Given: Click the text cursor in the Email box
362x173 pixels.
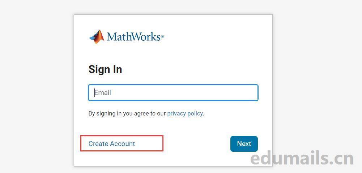Looking at the screenshot, I should pyautogui.click(x=95, y=92).
